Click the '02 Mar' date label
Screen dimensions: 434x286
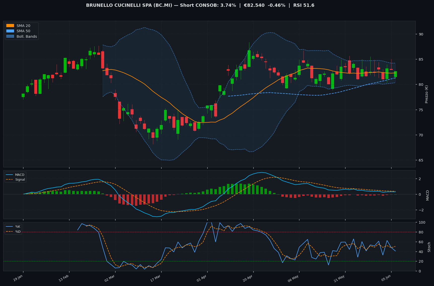(x=110, y=278)
